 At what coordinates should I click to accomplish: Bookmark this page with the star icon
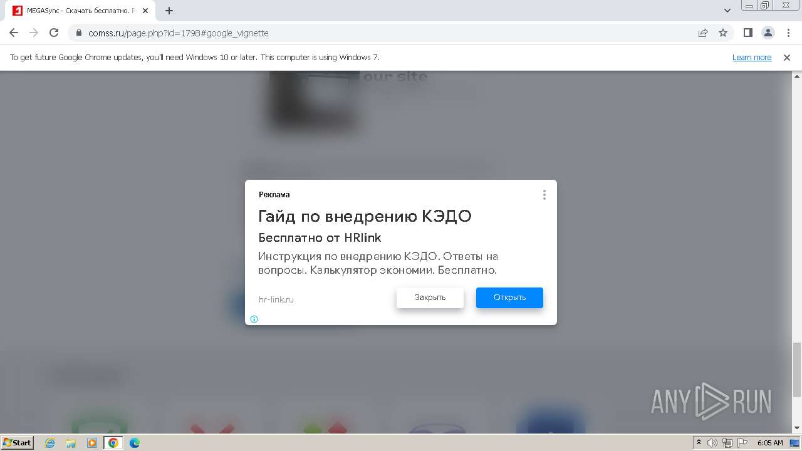click(x=723, y=33)
